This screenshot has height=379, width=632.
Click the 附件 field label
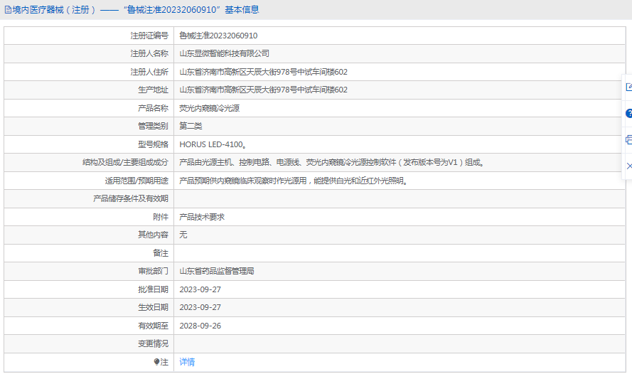click(x=161, y=217)
